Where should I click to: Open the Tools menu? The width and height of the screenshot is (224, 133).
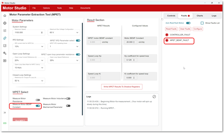click(59, 8)
